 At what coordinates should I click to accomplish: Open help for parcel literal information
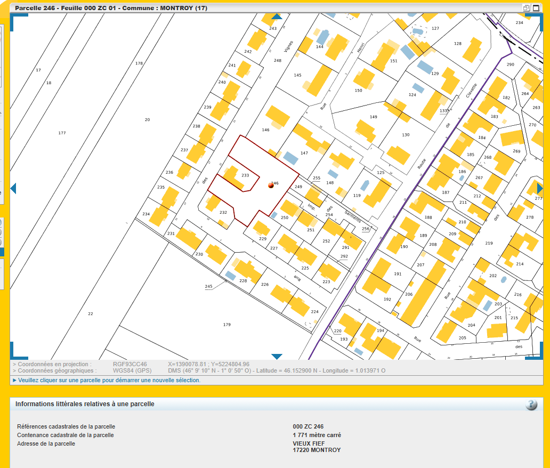(x=531, y=405)
